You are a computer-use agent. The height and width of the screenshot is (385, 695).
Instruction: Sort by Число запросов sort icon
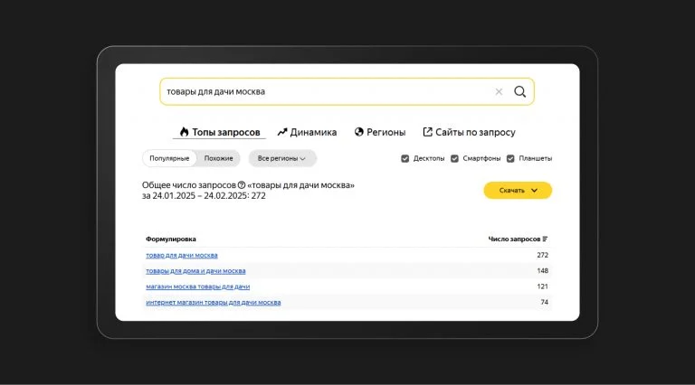545,239
